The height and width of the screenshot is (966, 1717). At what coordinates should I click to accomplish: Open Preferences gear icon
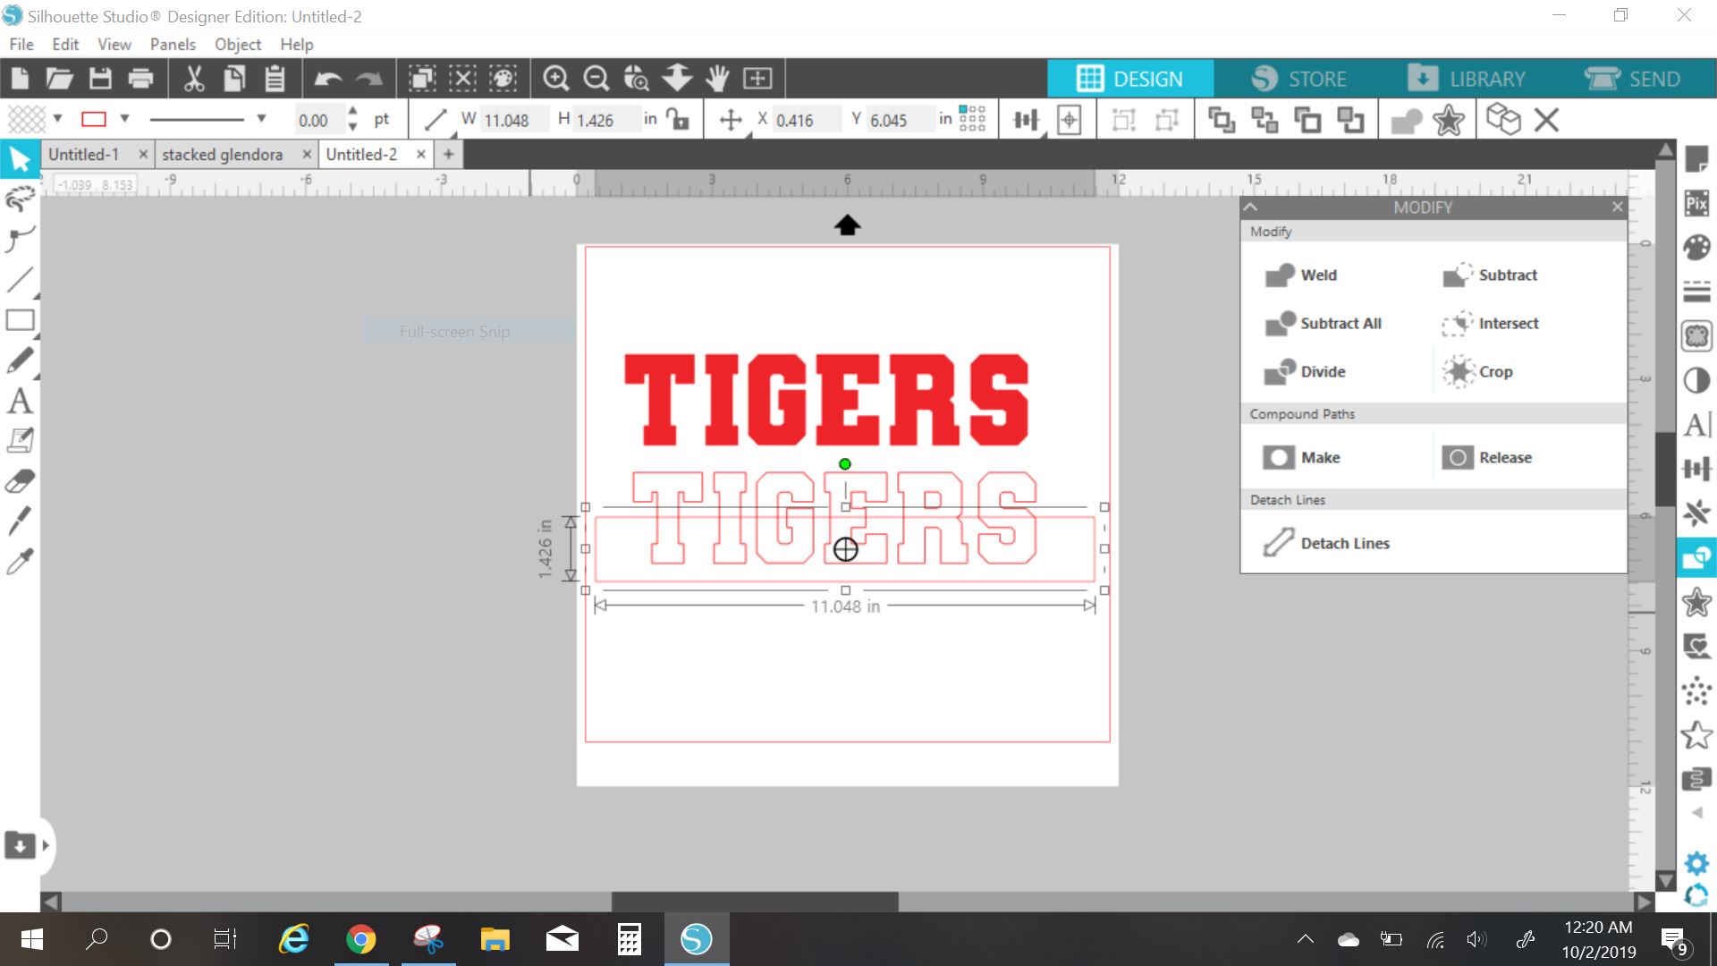1696,863
